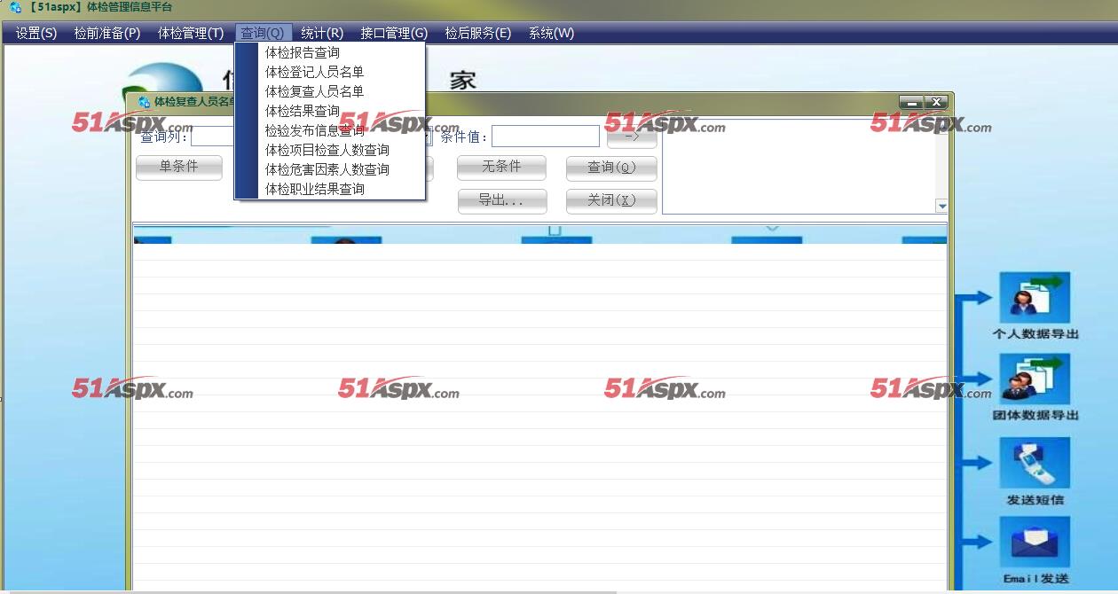Run the search with 查询(Q) button

(x=611, y=168)
